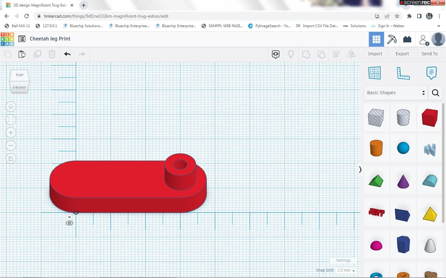Zoom in with the plus button
Image resolution: width=446 pixels, height=278 pixels.
point(11,133)
